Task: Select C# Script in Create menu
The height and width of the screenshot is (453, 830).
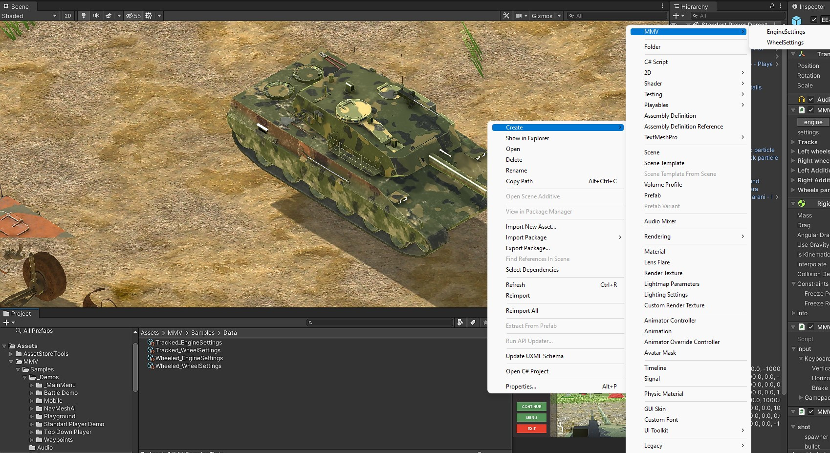Action: click(x=655, y=62)
